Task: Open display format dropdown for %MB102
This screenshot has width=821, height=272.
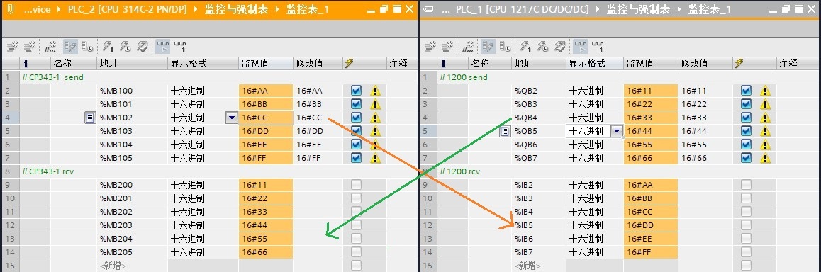Action: 231,118
